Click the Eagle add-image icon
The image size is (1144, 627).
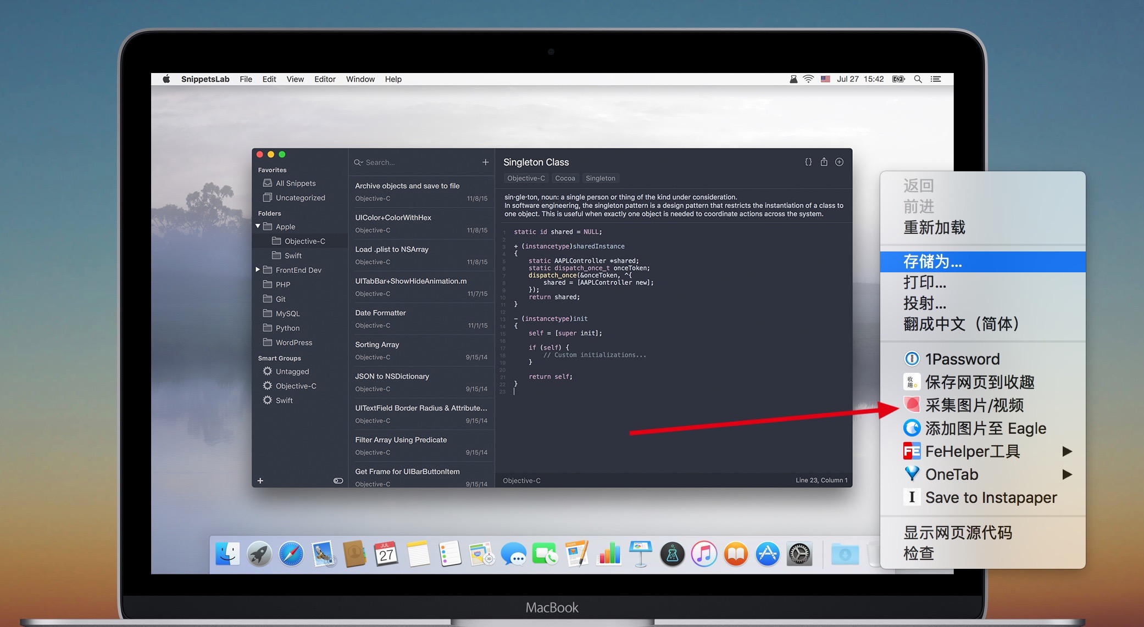(x=912, y=428)
